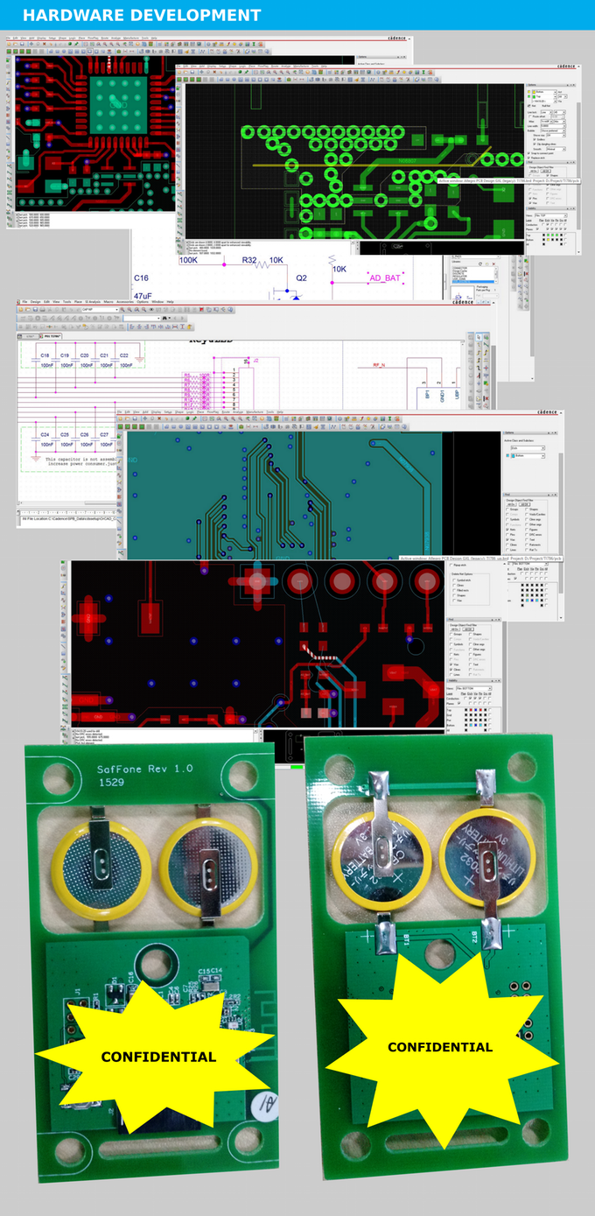Toggle Text checkbox in red PCB window Find panel
595x1216 pixels.
[x=471, y=664]
